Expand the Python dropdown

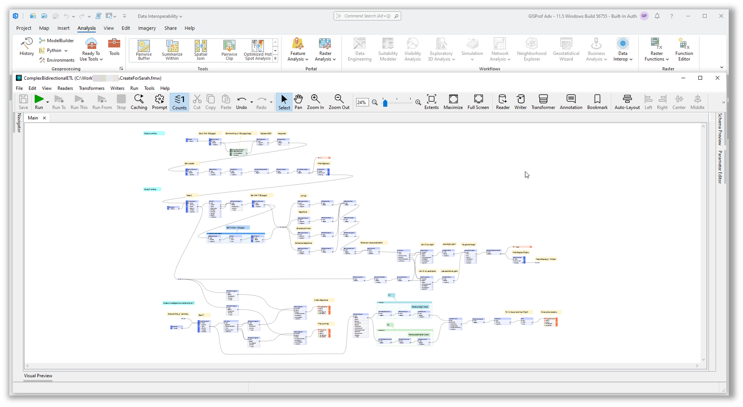pos(67,51)
